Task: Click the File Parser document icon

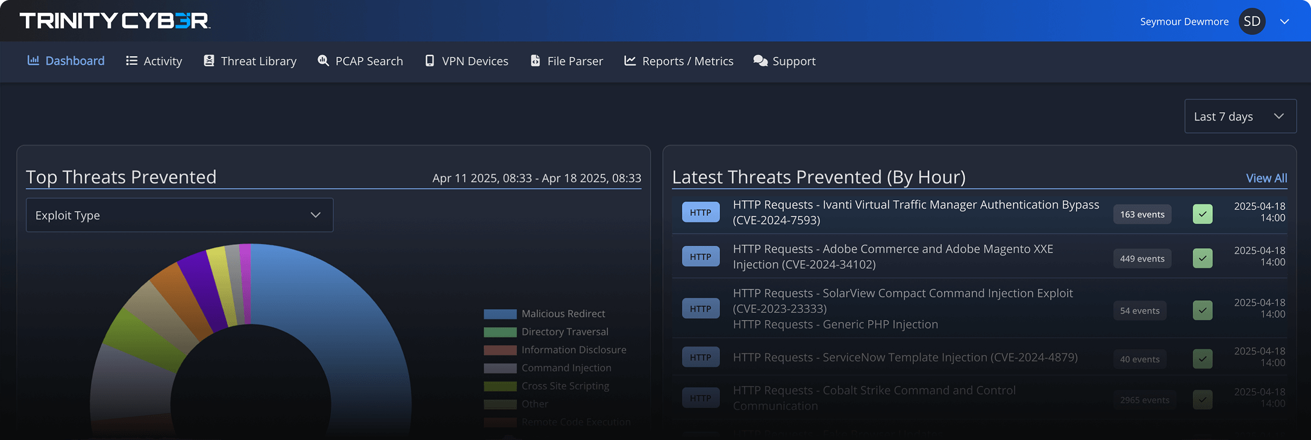Action: 535,60
